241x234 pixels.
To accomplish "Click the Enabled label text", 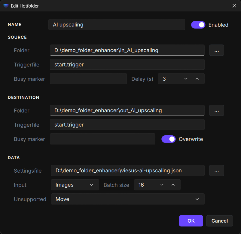I will tap(218, 25).
